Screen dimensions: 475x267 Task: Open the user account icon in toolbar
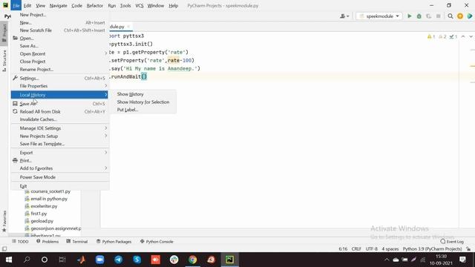pyautogui.click(x=344, y=16)
